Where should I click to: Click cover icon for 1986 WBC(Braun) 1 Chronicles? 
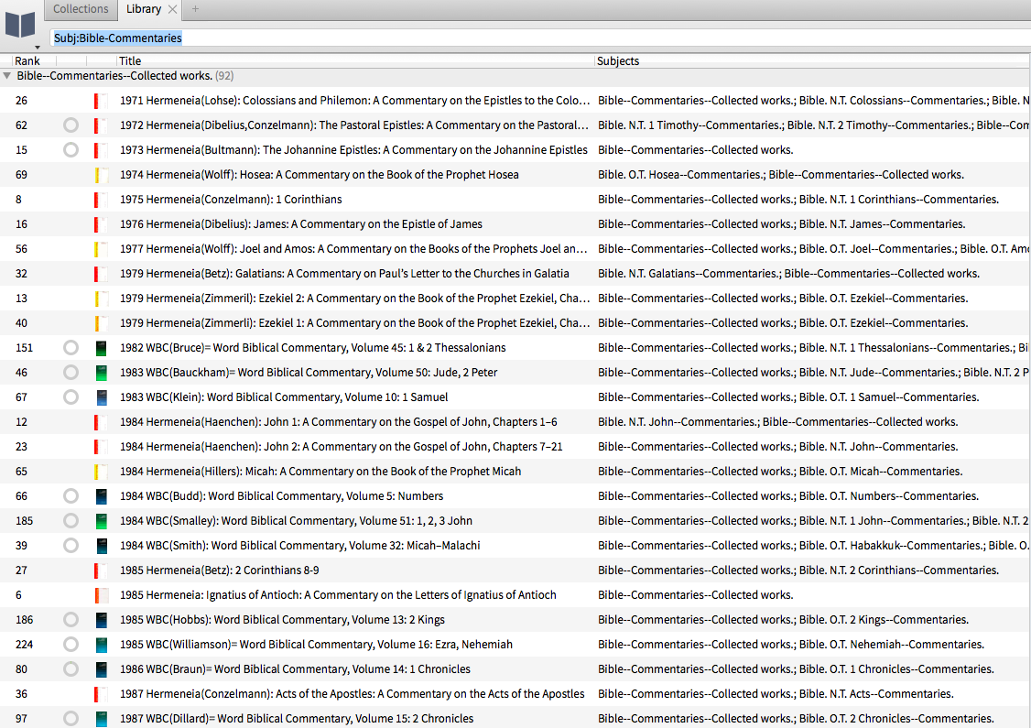(101, 669)
